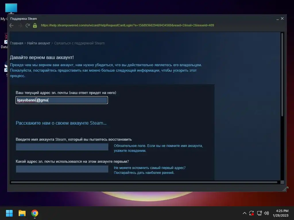The height and width of the screenshot is (220, 294).
Task: Click the forward navigation arrow
Action: click(x=20, y=25)
